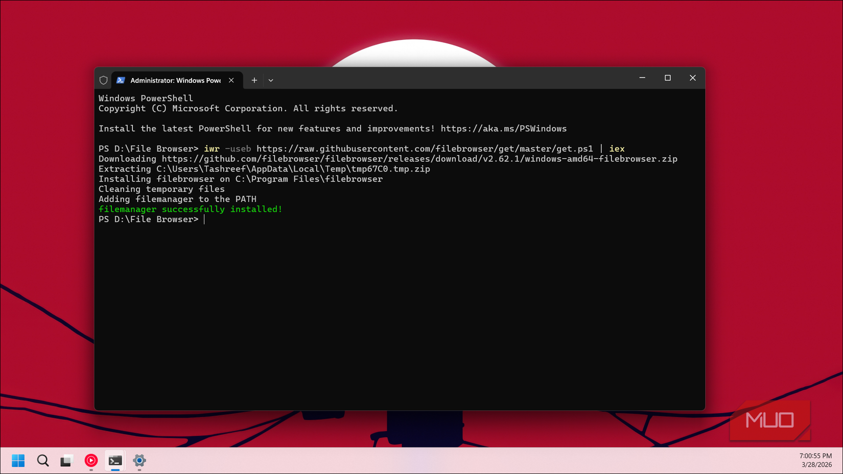Open a new tab with the plus button
Screen dimensions: 843x474
tap(254, 80)
